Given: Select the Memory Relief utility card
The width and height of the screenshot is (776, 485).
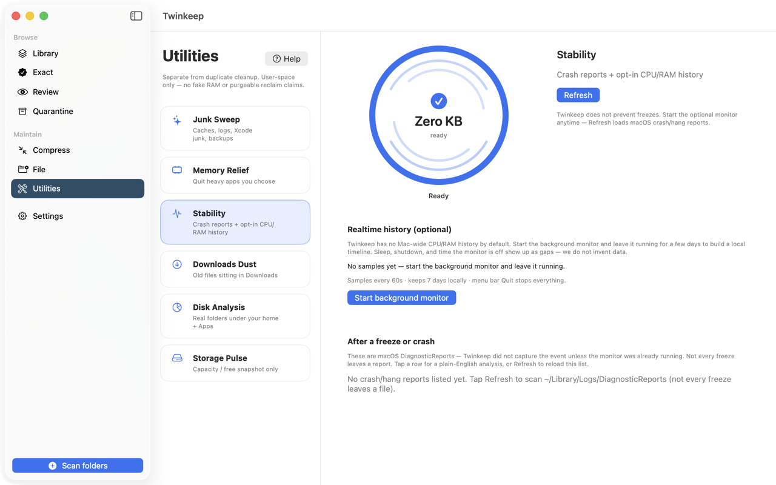Looking at the screenshot, I should tap(235, 175).
